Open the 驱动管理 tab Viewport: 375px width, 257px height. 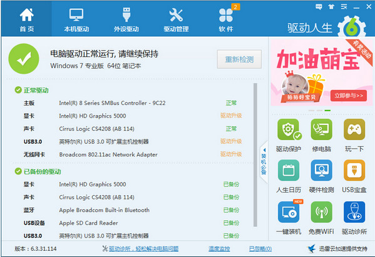(176, 20)
